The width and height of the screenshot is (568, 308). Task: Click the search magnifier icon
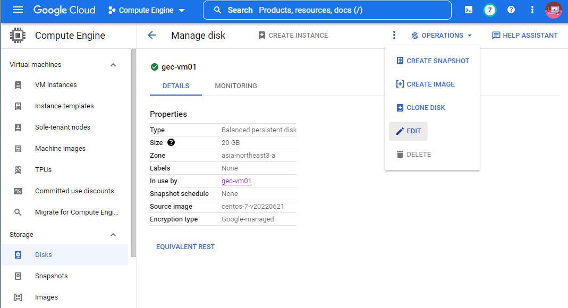point(217,10)
